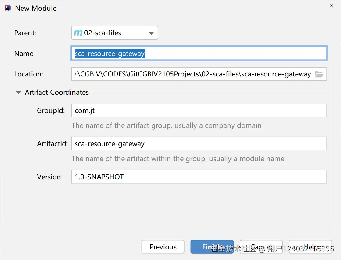Screen dimensions: 341x260
Task: Collapse the Artifact Coordinates disclosure triangle
Action: [19, 92]
